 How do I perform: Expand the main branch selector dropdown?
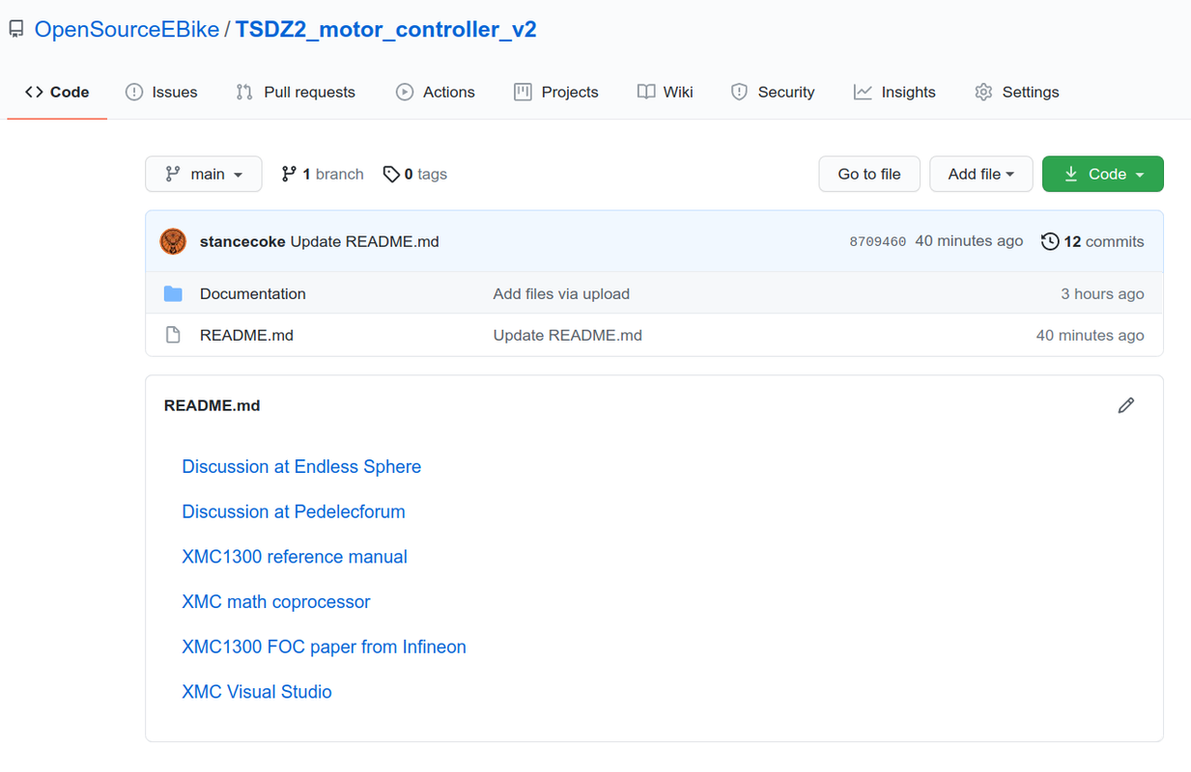point(204,174)
